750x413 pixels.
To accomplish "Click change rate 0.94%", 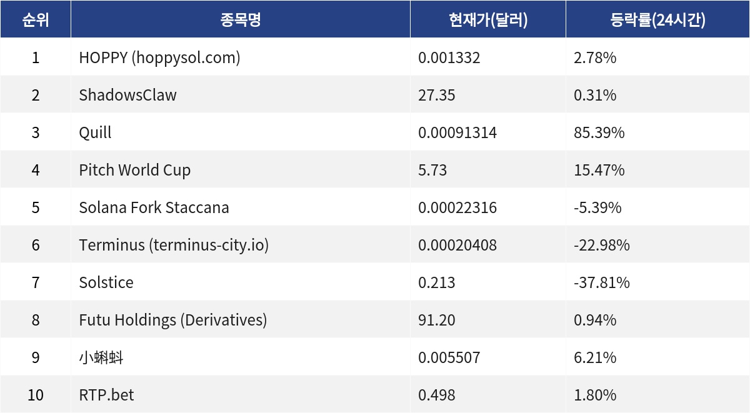I will click(x=595, y=321).
